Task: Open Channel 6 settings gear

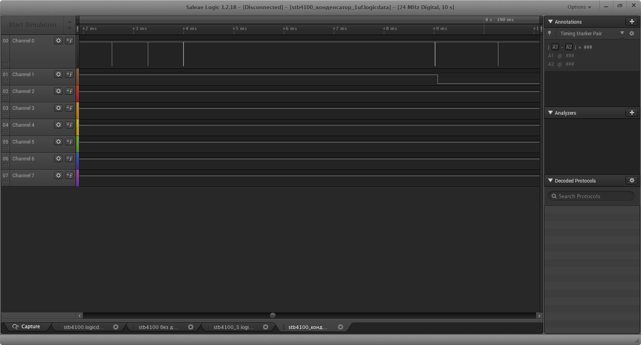Action: point(58,158)
